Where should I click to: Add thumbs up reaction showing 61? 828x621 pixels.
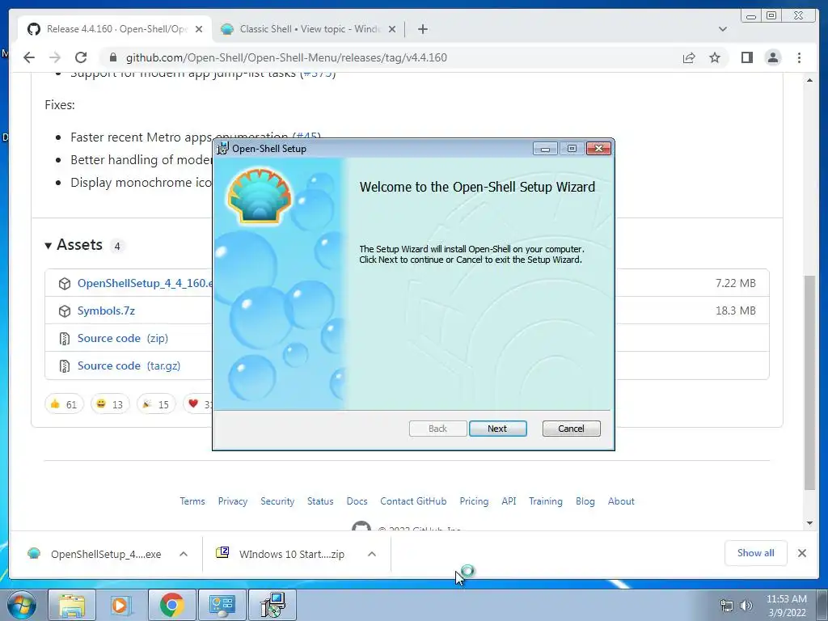(x=64, y=404)
